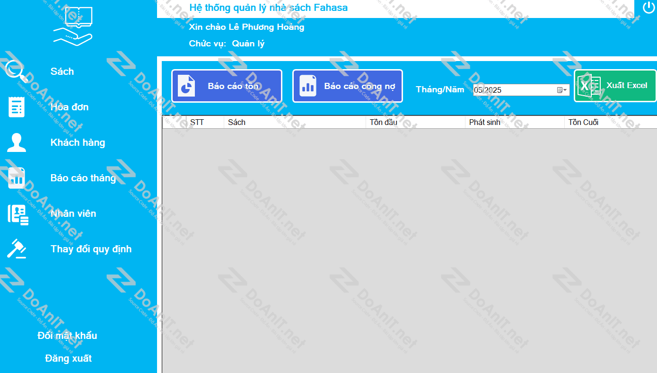The image size is (657, 373).
Task: Click the power icon in top-right corner
Action: click(x=648, y=8)
